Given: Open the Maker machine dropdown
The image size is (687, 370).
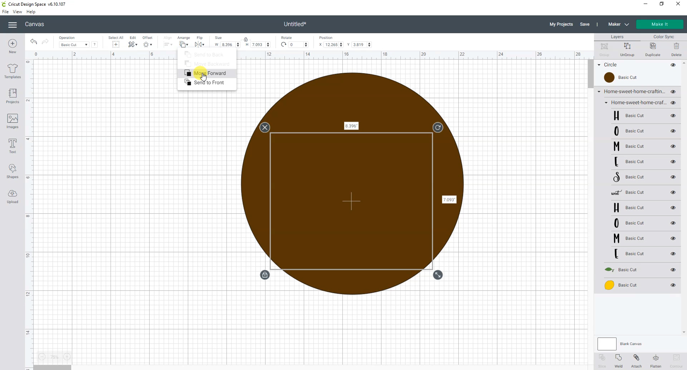Looking at the screenshot, I should pyautogui.click(x=618, y=24).
